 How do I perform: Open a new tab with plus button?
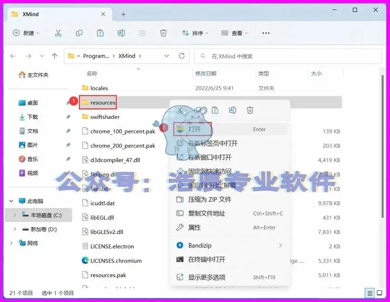pos(123,14)
